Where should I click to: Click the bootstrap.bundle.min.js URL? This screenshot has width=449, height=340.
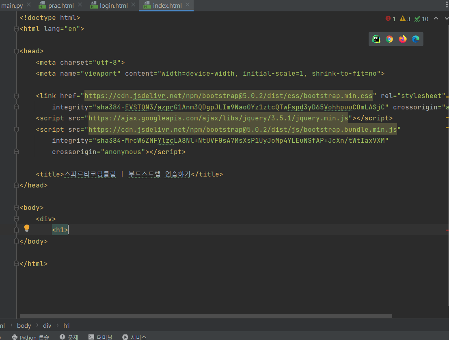tap(242, 130)
